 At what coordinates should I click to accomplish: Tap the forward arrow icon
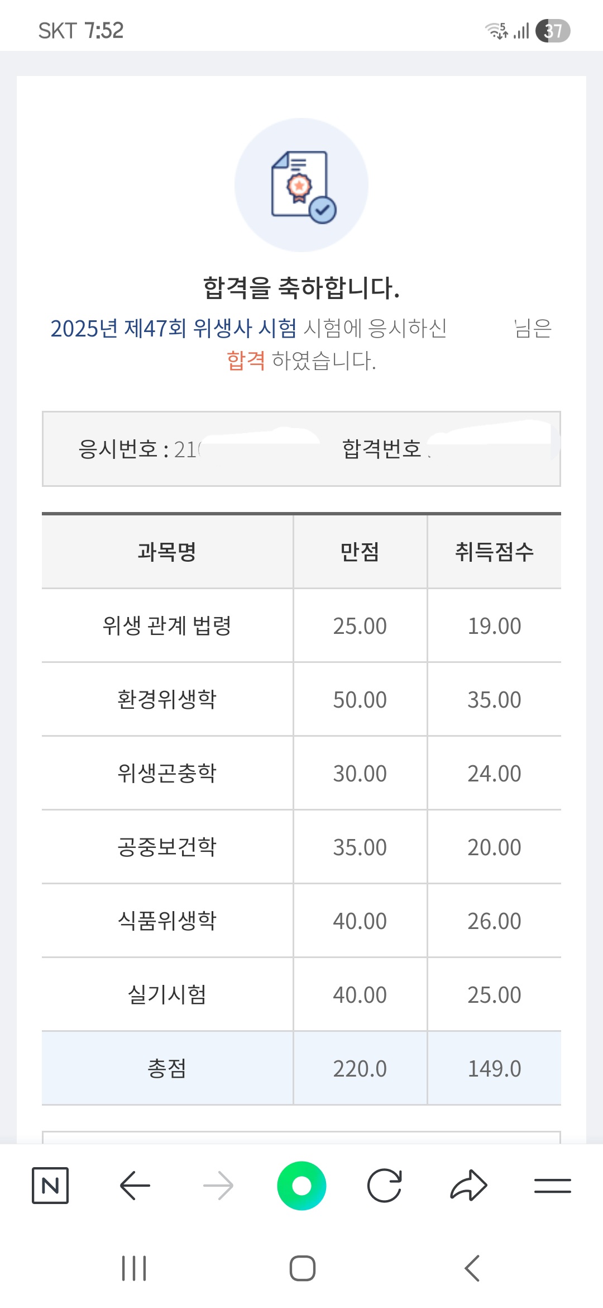[x=218, y=1186]
